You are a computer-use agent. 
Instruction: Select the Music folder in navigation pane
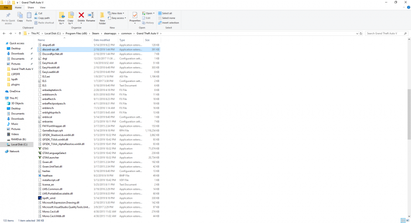(15, 124)
